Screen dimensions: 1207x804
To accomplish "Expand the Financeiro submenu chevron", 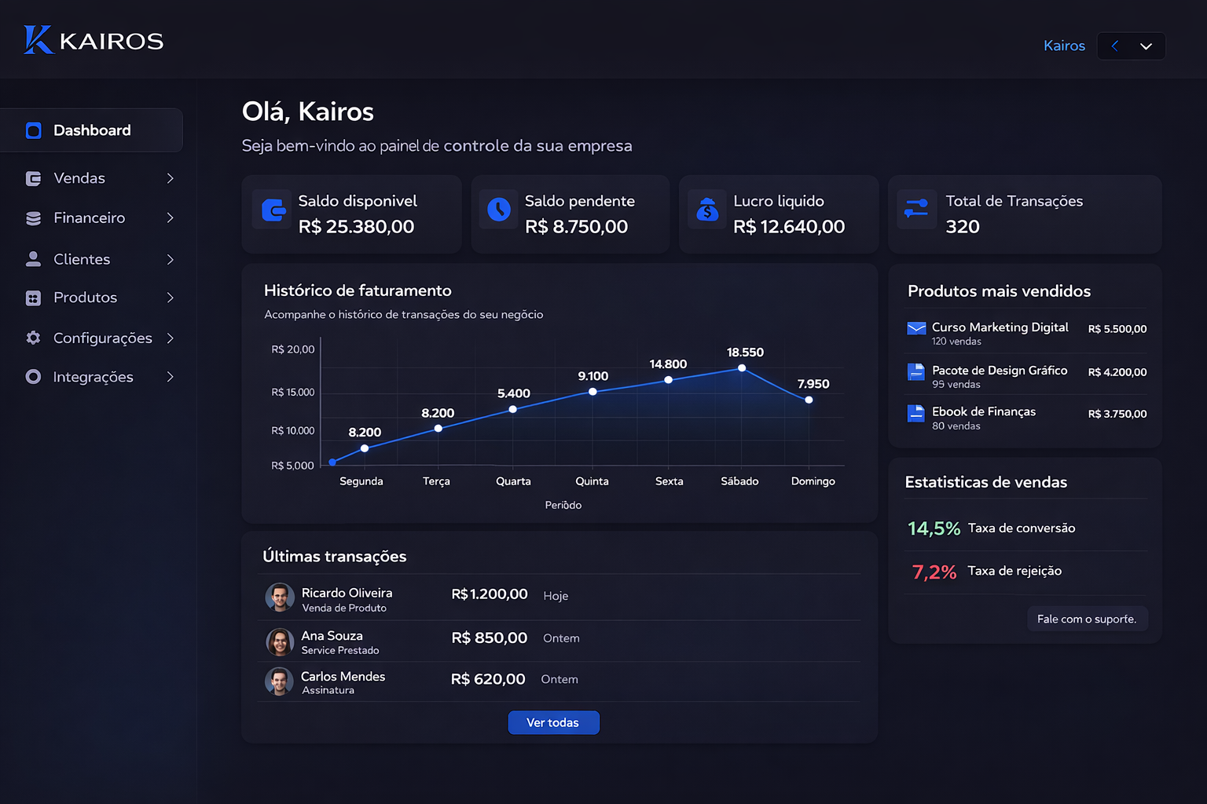I will 170,217.
